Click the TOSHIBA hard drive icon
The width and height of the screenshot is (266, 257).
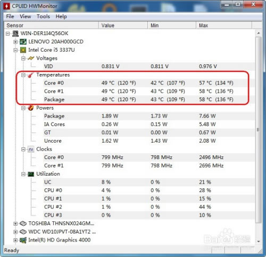(23, 223)
